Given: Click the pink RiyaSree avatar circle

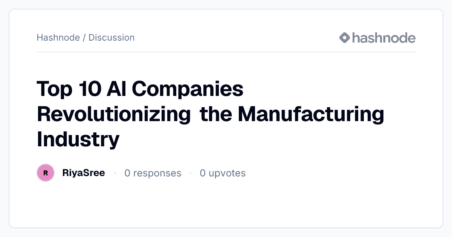Looking at the screenshot, I should [46, 173].
